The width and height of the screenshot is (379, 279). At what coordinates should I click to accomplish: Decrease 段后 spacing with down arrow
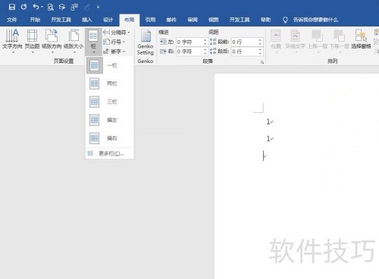(x=260, y=54)
